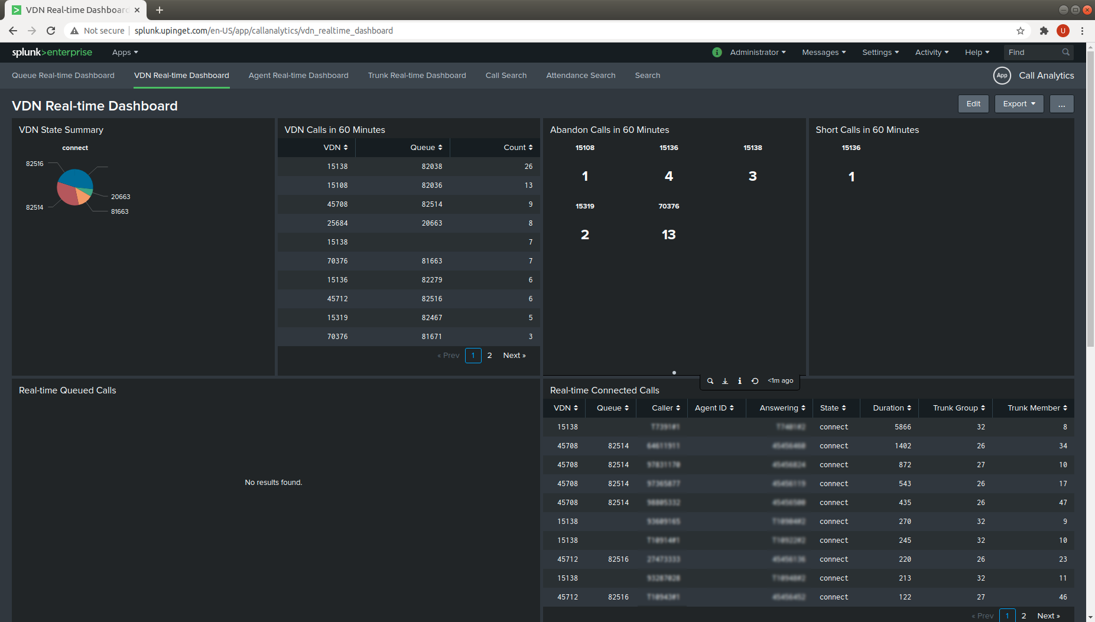Go to page 2 of Connected Calls table
This screenshot has height=622, width=1095.
(x=1023, y=616)
